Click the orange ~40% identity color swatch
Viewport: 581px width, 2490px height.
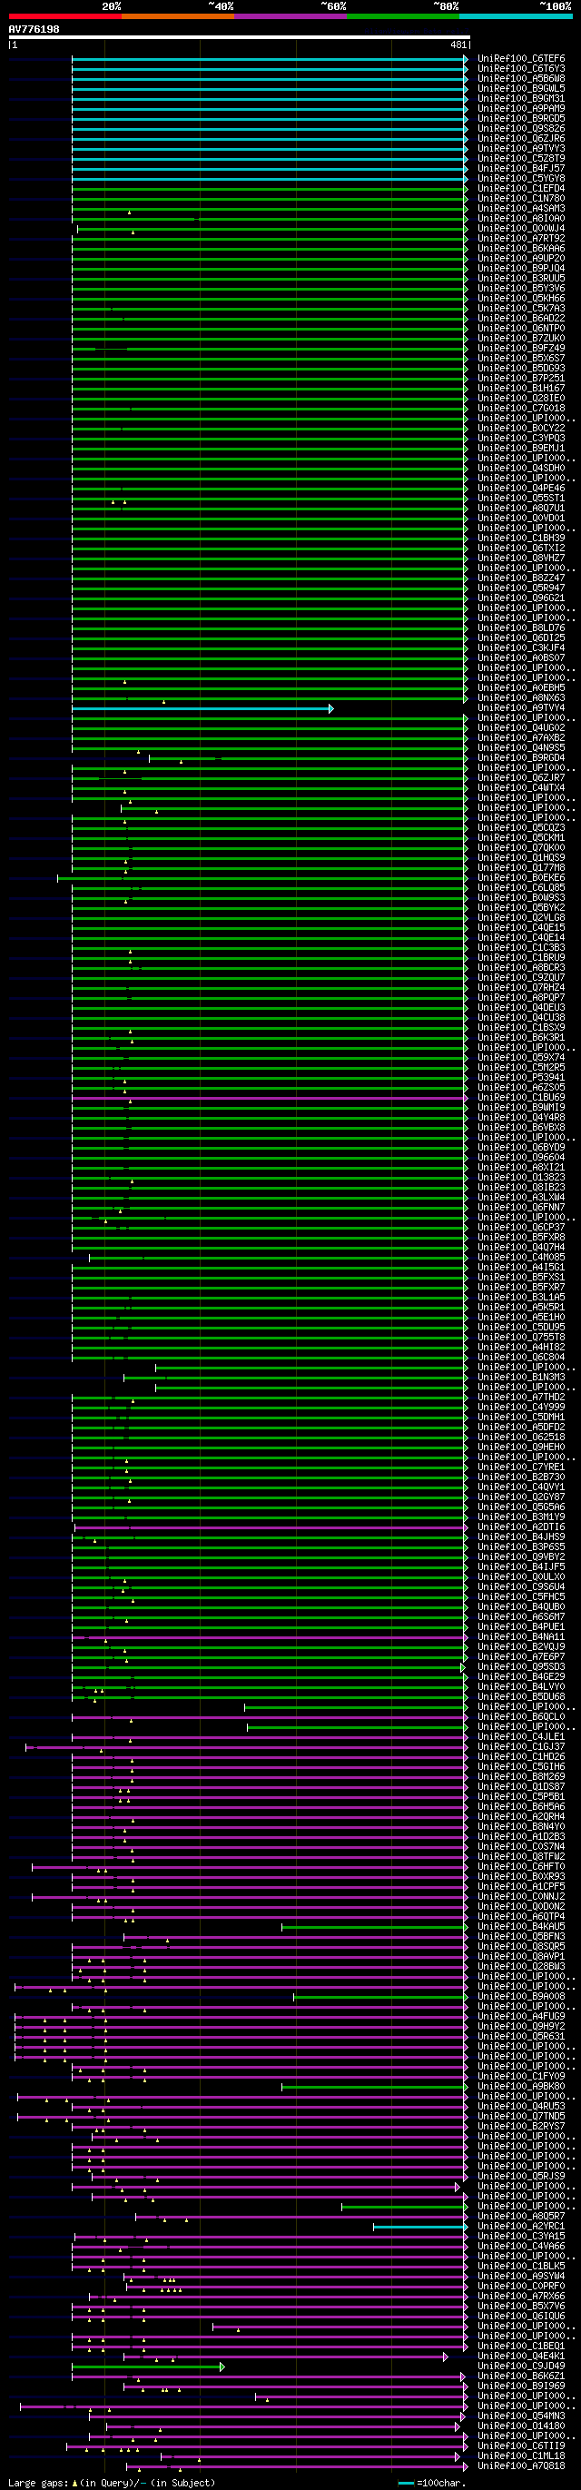tap(178, 16)
